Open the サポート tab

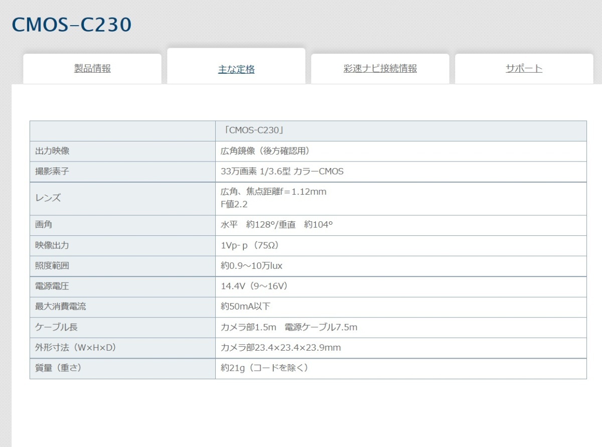(x=524, y=69)
